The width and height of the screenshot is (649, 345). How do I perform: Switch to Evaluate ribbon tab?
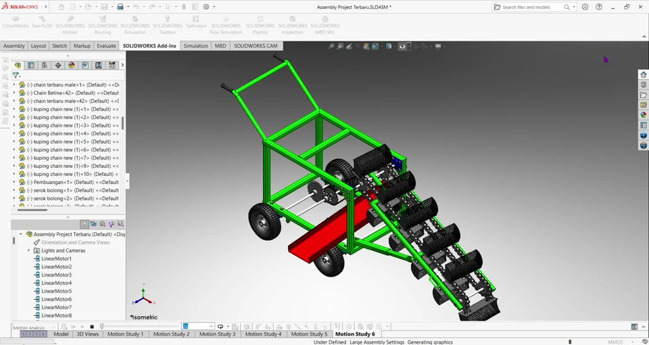click(x=106, y=46)
